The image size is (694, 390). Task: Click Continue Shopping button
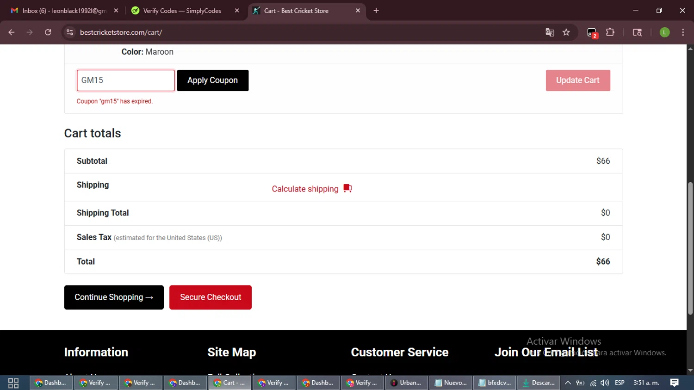[114, 297]
